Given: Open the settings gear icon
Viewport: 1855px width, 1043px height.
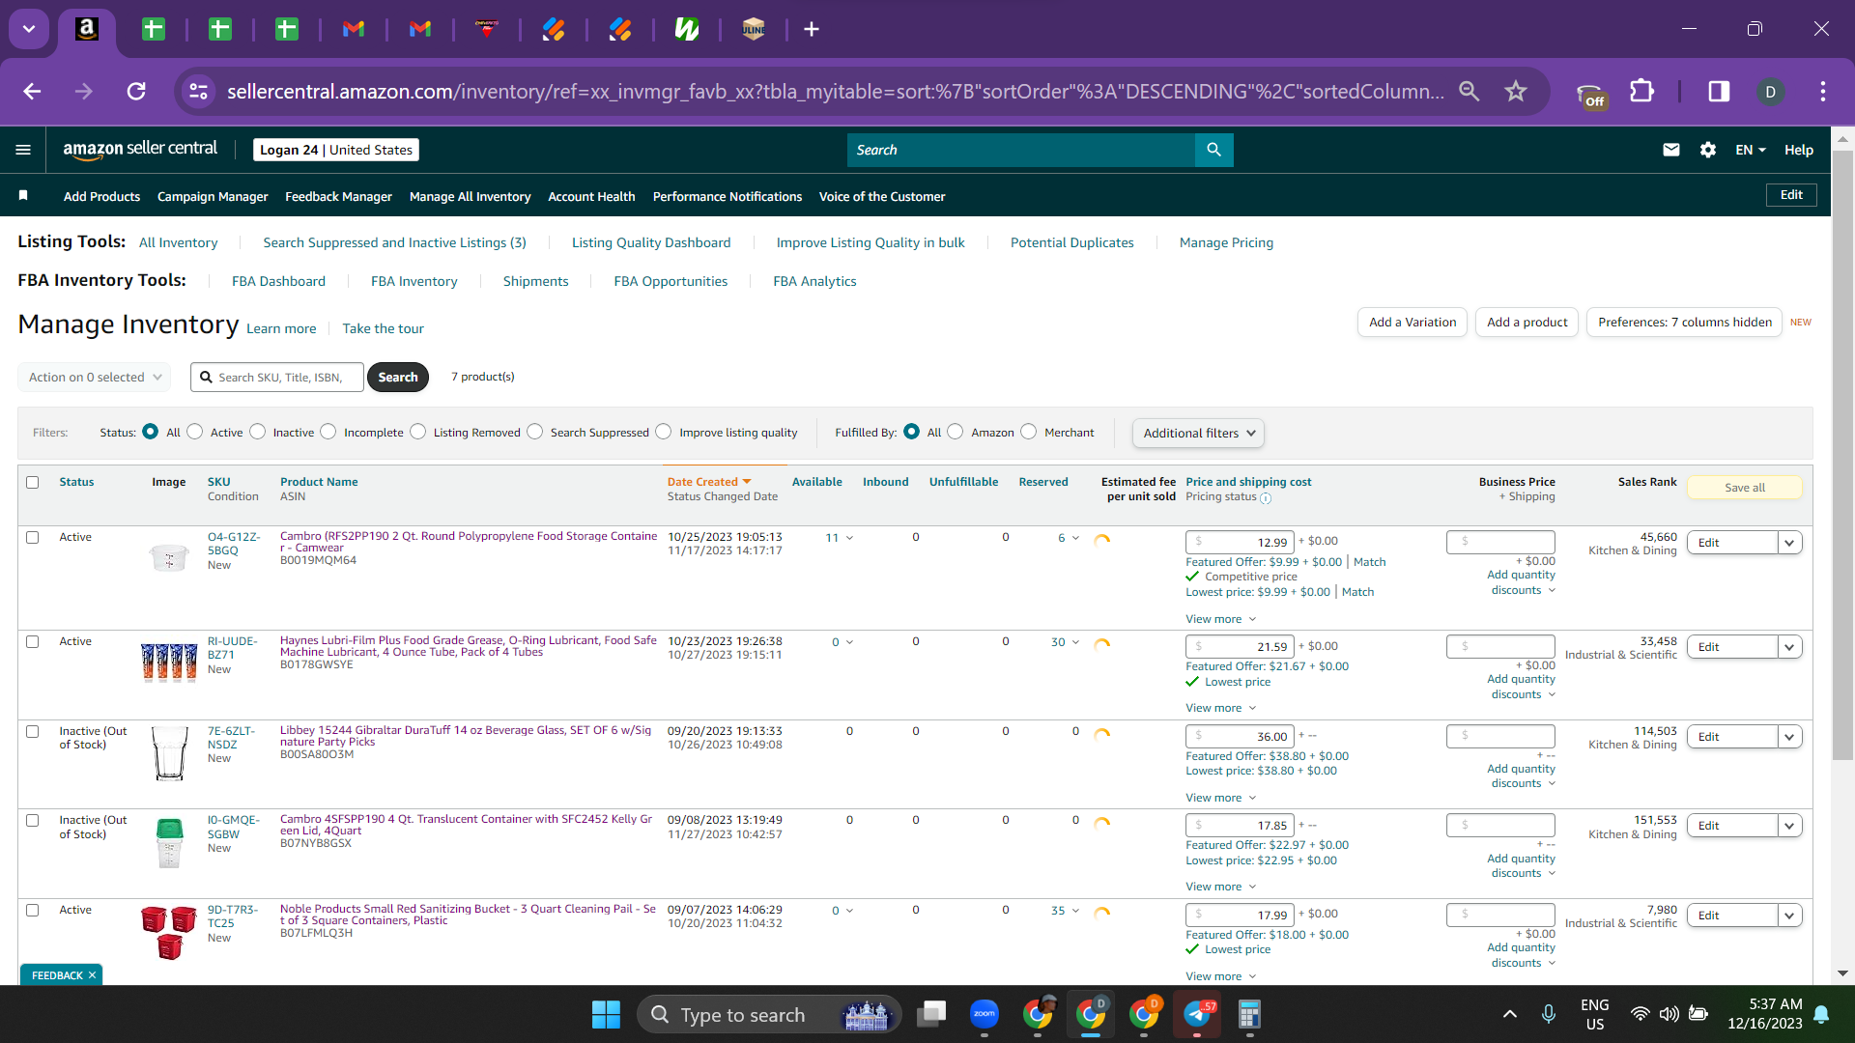Looking at the screenshot, I should tap(1708, 150).
